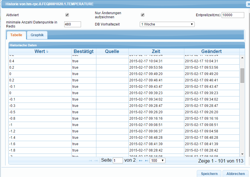Viewport: 250px width, 177px height.
Task: Select Geändert cell 2015-02-17 09:08:51
Action: click(x=212, y=125)
